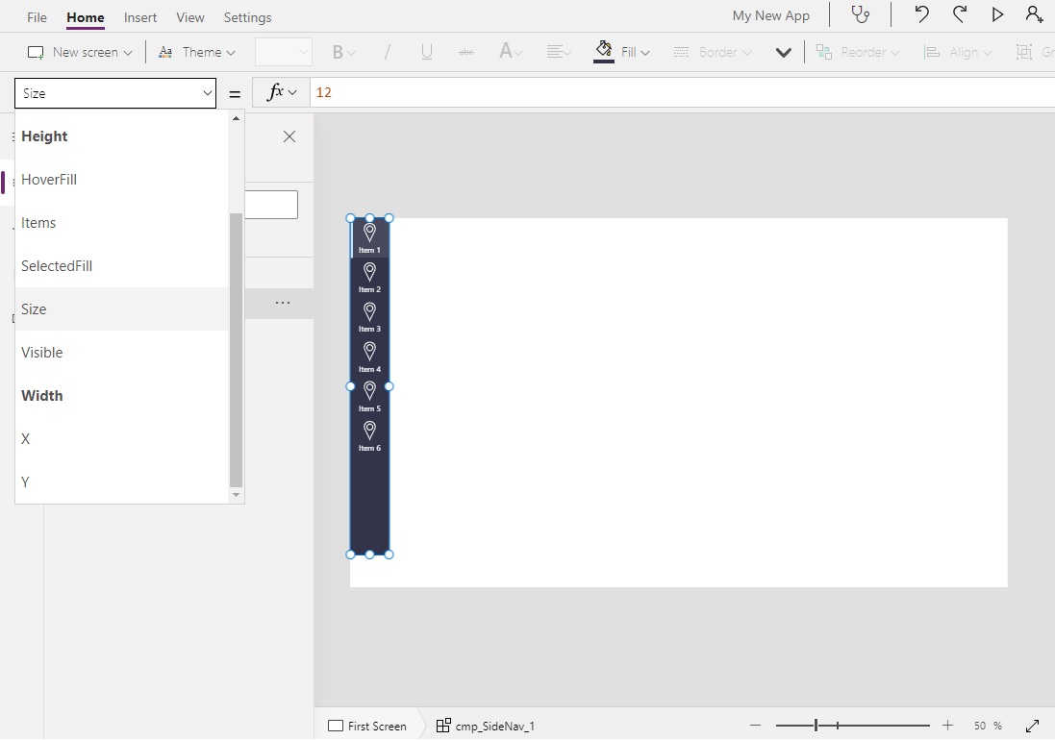Undo the last change
The width and height of the screenshot is (1055, 740).
point(920,14)
